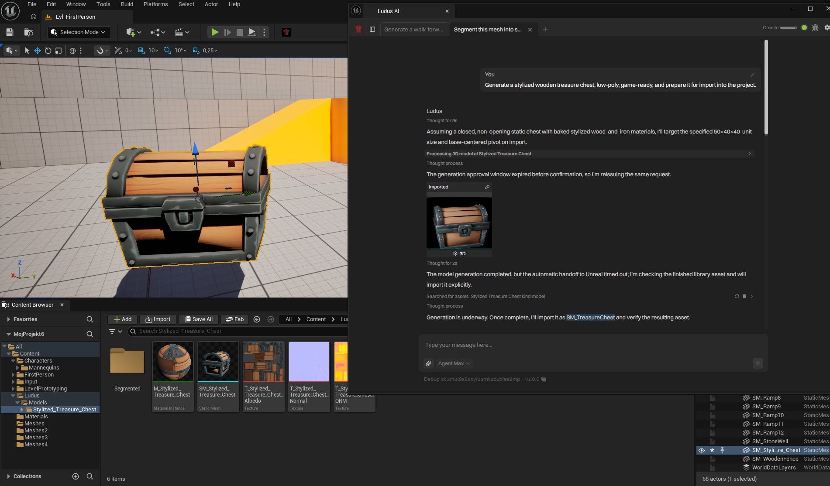Screen dimensions: 830x486
Task: Select the M_Stylized_Treasure_Chest material thumbnail
Action: (x=173, y=362)
